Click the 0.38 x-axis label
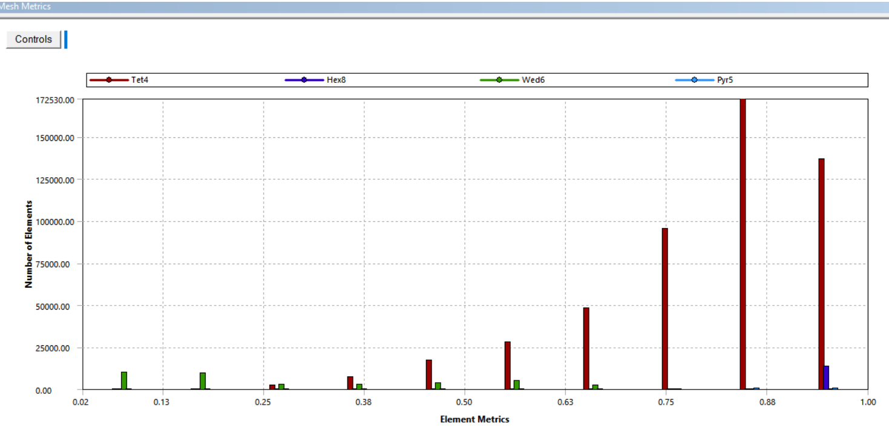This screenshot has width=889, height=430. tap(363, 401)
